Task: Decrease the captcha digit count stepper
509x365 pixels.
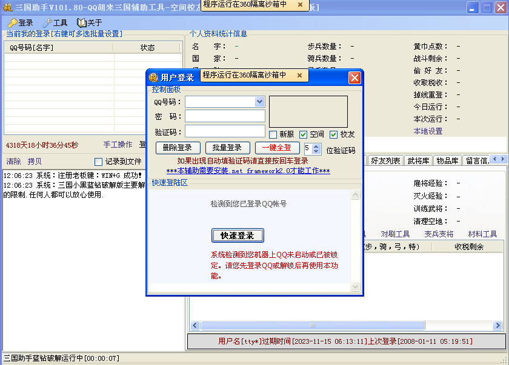Action: tap(316, 151)
